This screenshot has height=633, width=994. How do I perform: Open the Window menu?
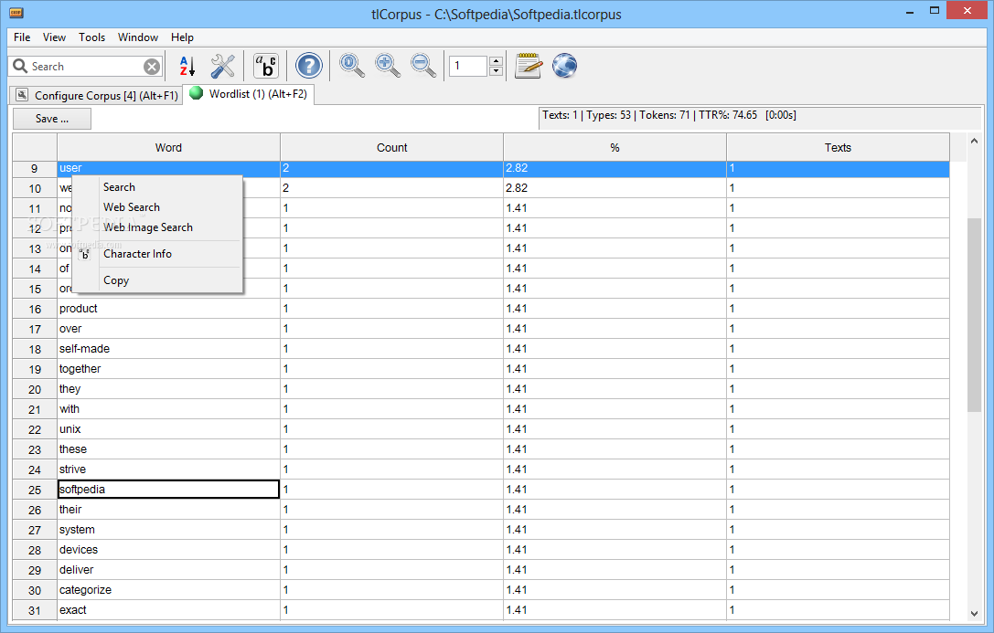138,37
